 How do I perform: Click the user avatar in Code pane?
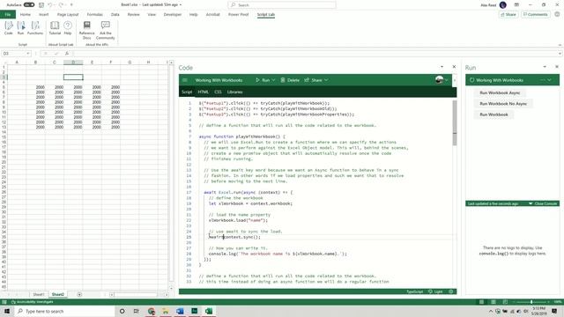(439, 80)
